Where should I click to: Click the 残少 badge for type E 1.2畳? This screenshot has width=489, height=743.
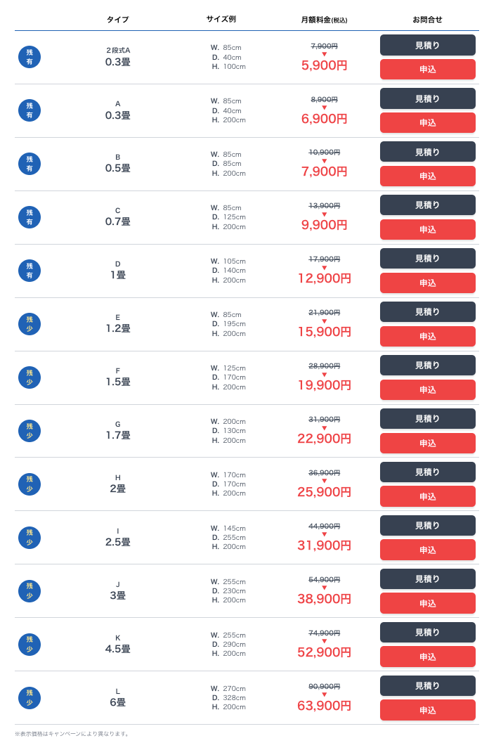(30, 324)
